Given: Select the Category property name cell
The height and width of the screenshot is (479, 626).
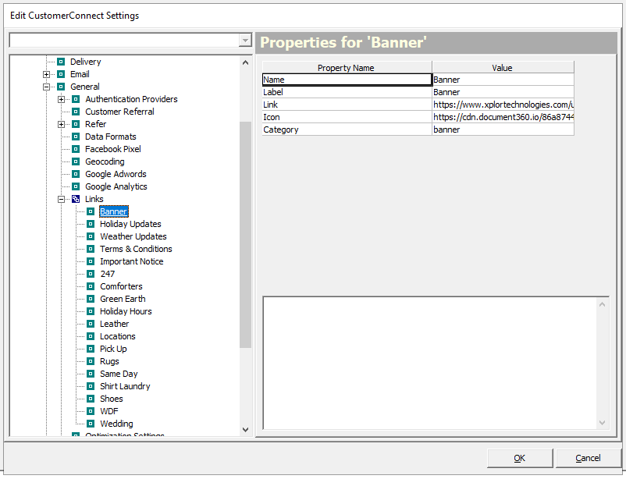Looking at the screenshot, I should tap(347, 130).
